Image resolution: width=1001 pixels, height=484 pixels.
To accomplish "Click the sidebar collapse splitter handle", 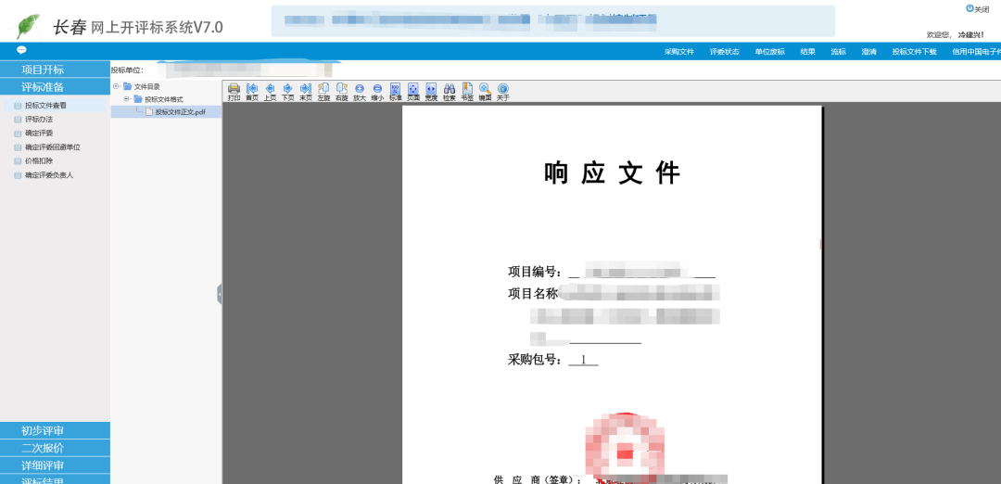I will click(x=220, y=294).
